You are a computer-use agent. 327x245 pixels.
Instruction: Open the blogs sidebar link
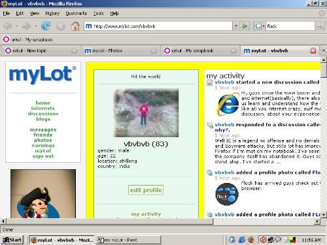(43, 119)
